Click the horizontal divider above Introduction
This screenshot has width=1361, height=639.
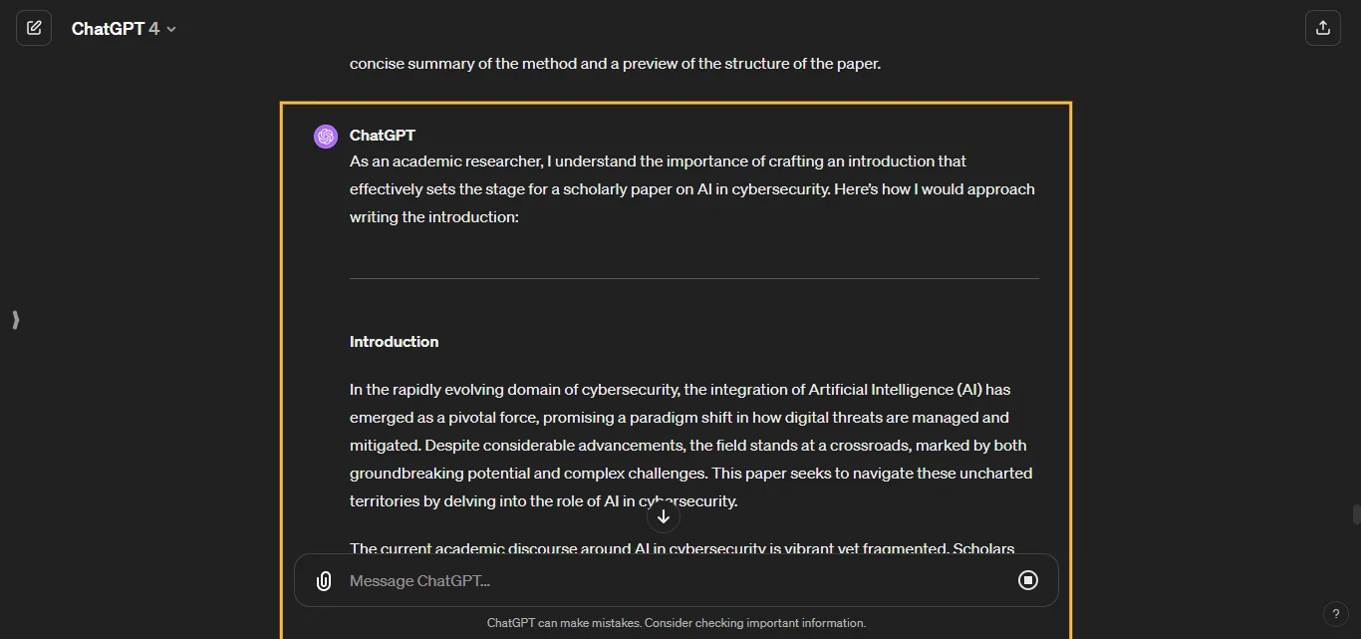(693, 278)
